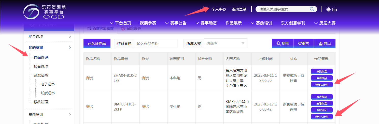
Task: Click the 退出登录 logout link
Action: pos(239,9)
